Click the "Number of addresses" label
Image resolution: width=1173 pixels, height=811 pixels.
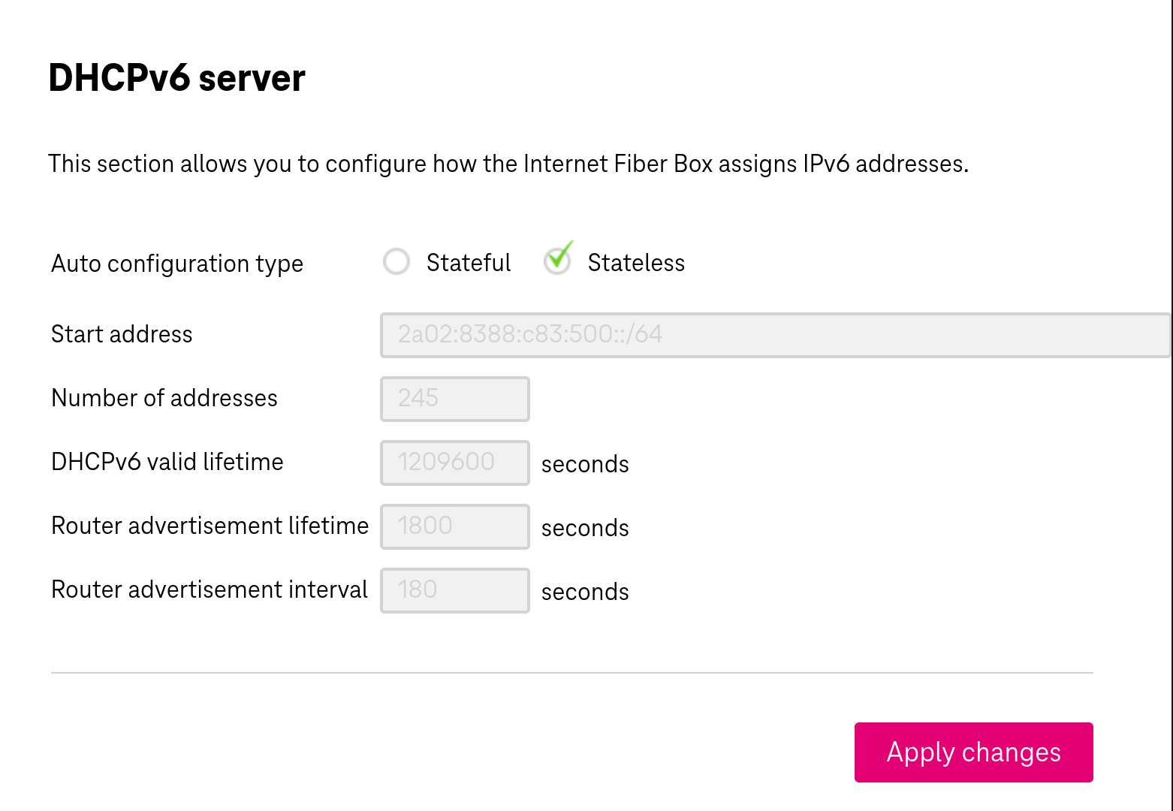(x=164, y=398)
